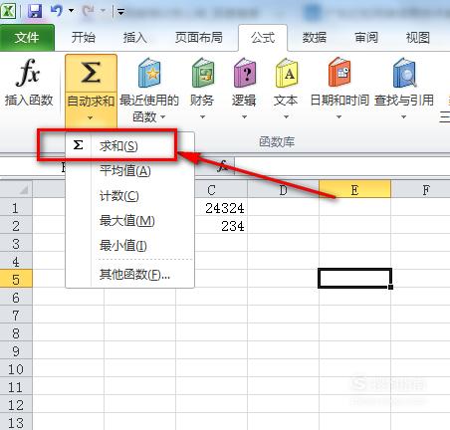The height and width of the screenshot is (430, 450).
Task: Click the 自动求和 sigma icon
Action: pos(91,73)
